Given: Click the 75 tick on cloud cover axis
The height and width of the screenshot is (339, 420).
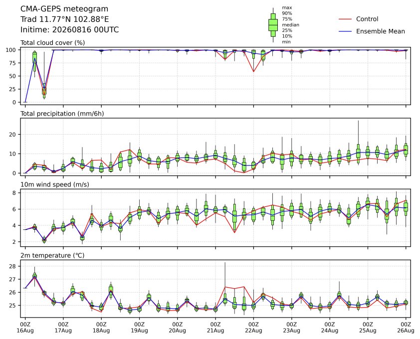Looking at the screenshot, I should (x=13, y=63).
